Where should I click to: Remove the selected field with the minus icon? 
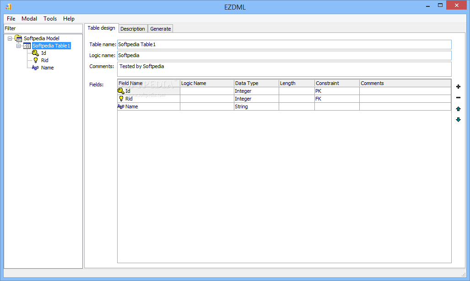458,98
